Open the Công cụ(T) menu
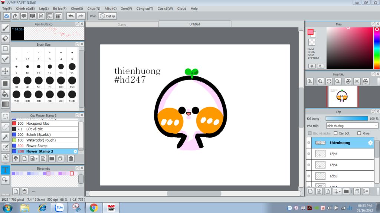Viewport: 380px width, 213px height. [145, 9]
